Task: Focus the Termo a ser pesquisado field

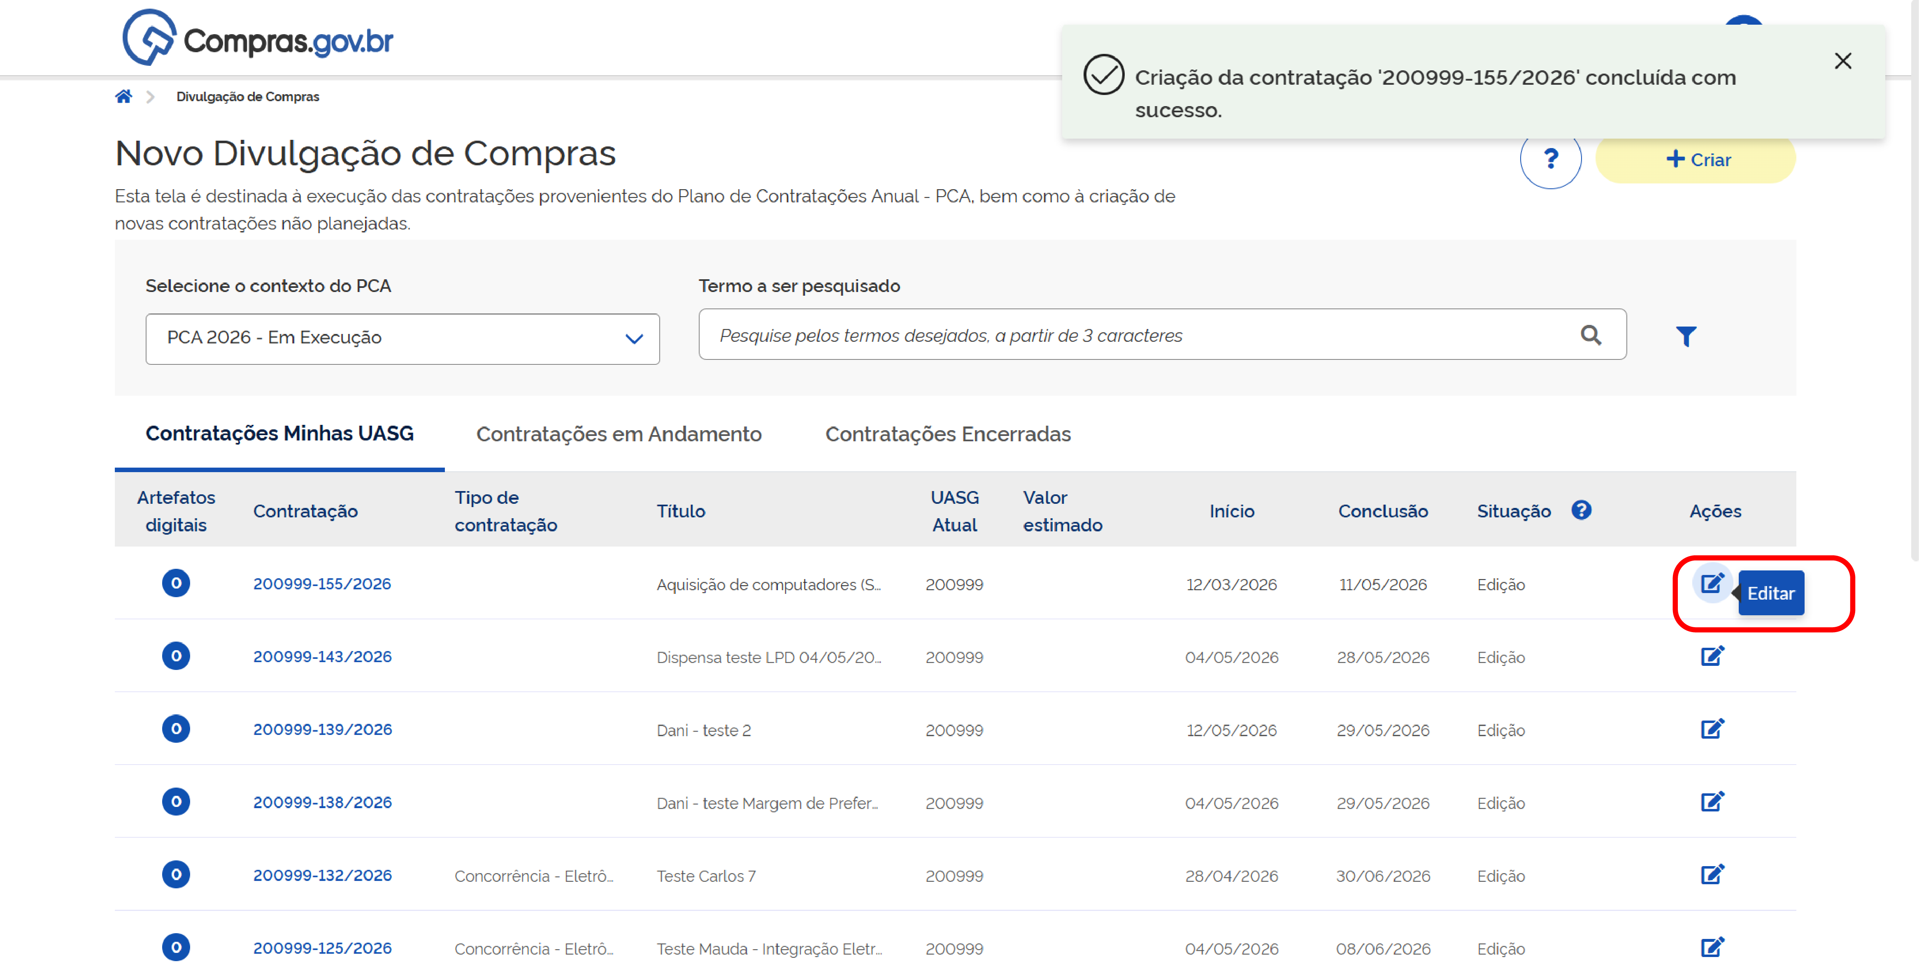Action: [x=1162, y=335]
